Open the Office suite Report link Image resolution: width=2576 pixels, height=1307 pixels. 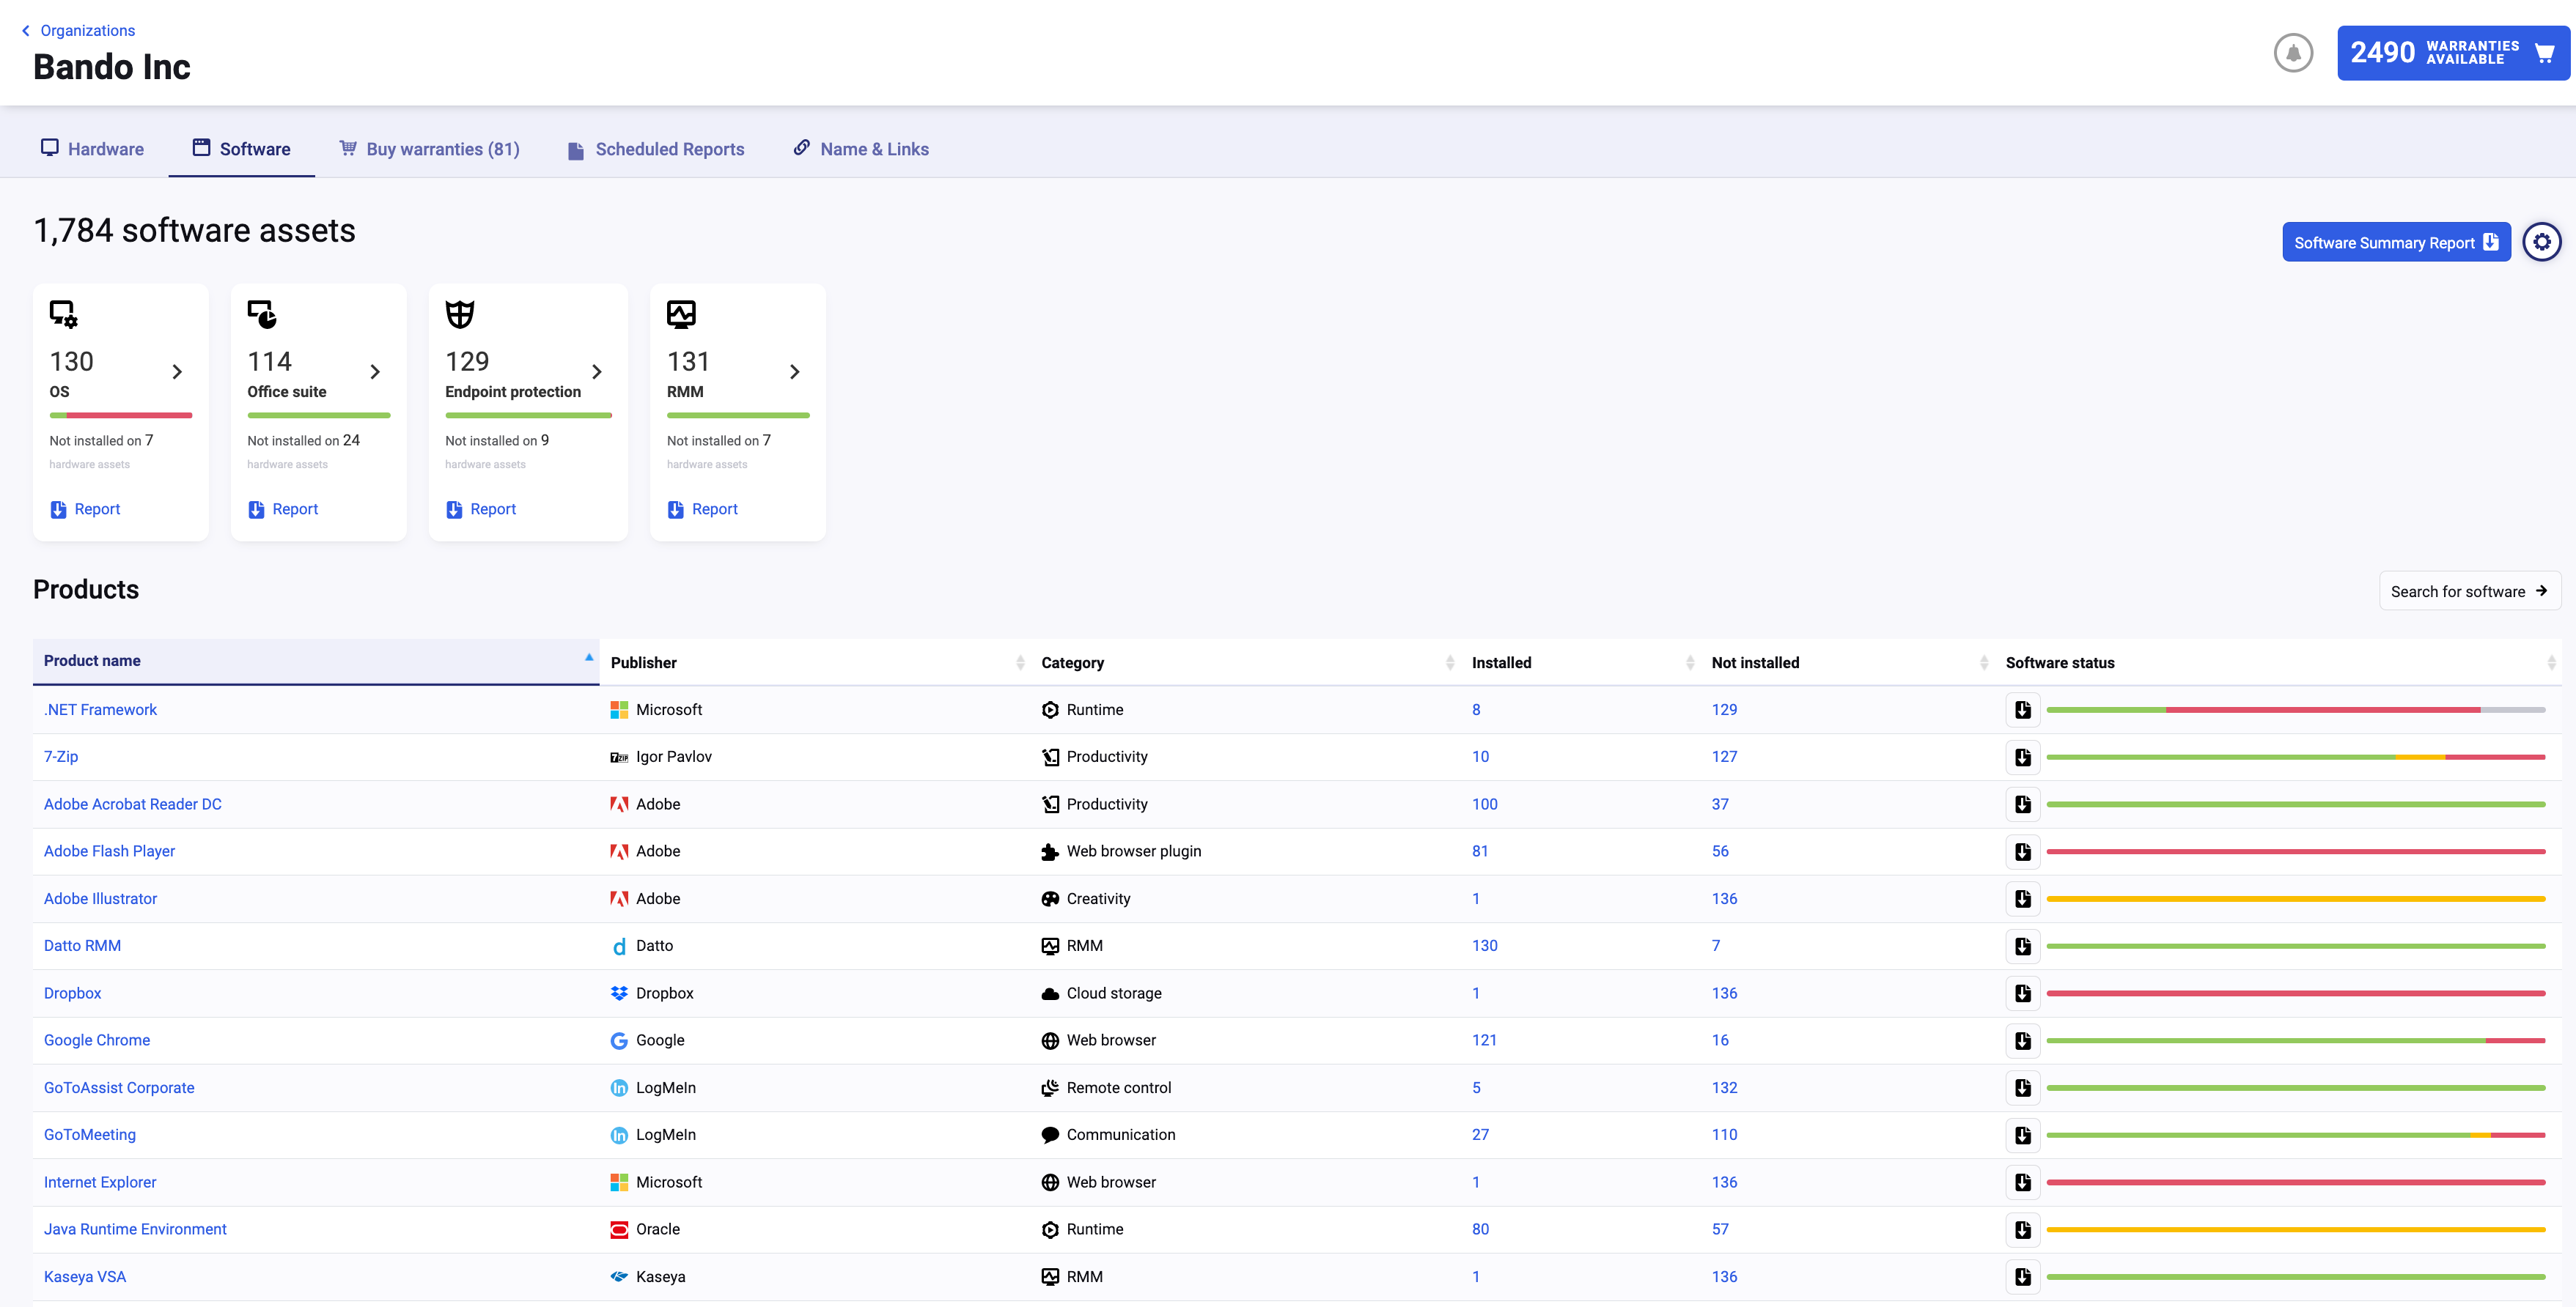pyautogui.click(x=283, y=508)
